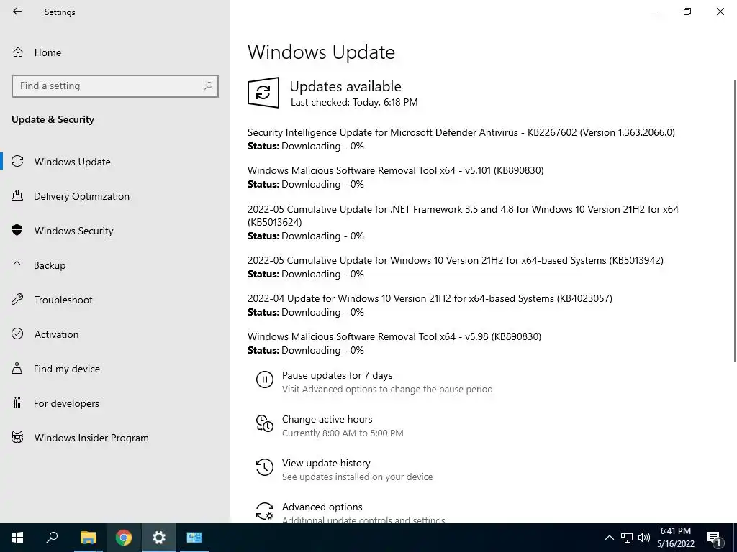This screenshot has height=552, width=737.
Task: Go to Activation settings
Action: 56,334
